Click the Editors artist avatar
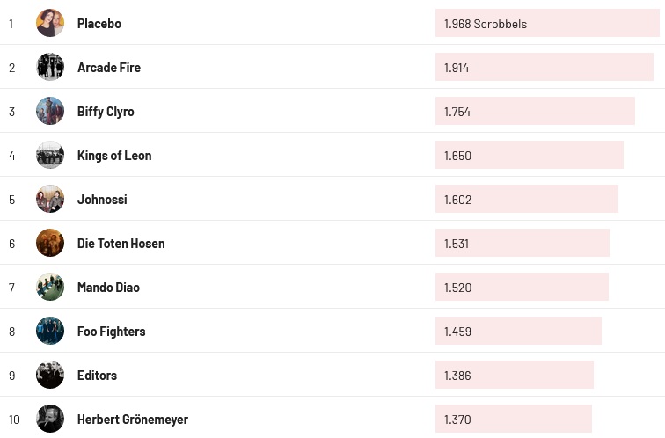665x438 pixels. coord(50,375)
